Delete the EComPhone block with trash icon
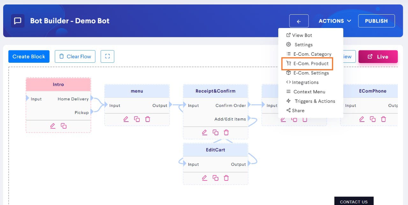The width and height of the screenshot is (408, 205). point(383,119)
